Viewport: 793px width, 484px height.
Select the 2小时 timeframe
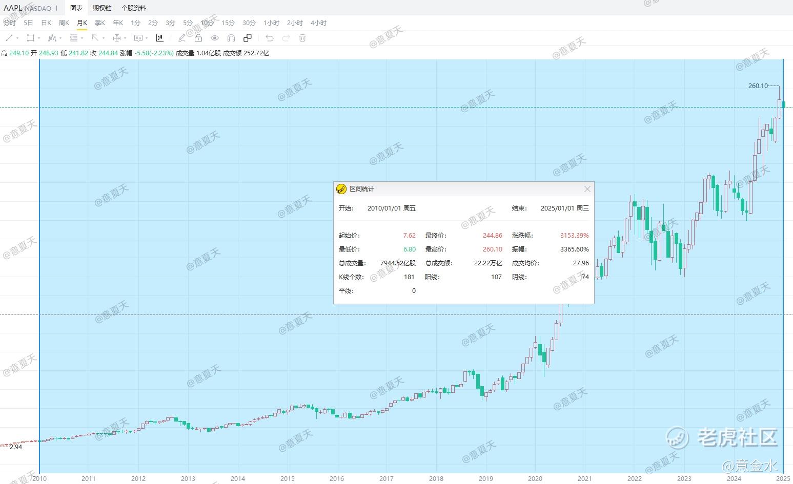point(295,23)
